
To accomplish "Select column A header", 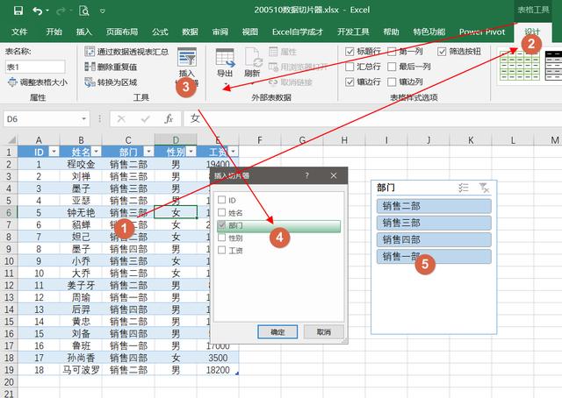I will click(x=39, y=139).
